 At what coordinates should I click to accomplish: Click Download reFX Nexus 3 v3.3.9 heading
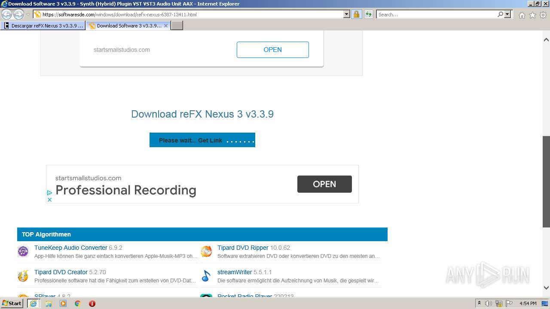coord(202,114)
